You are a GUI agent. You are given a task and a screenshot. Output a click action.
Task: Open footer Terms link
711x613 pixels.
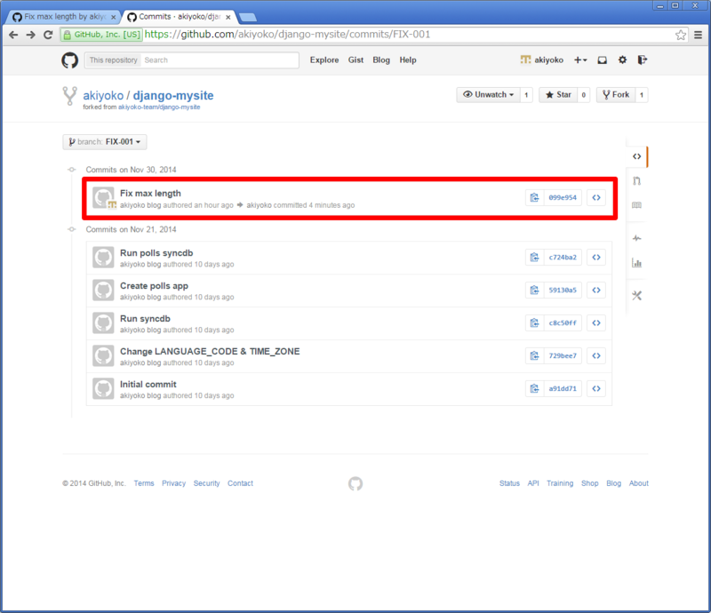[x=144, y=483]
